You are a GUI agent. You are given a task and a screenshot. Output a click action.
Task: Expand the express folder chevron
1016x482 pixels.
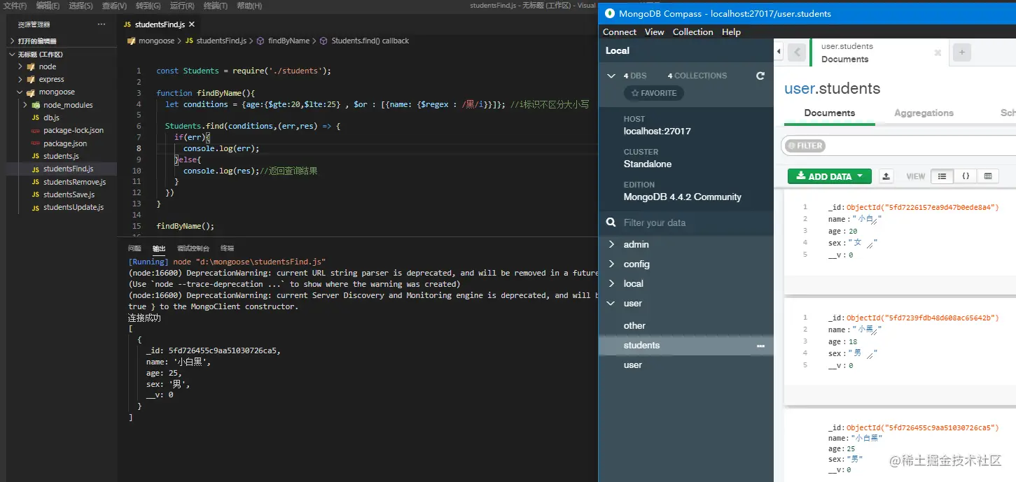[x=21, y=80]
